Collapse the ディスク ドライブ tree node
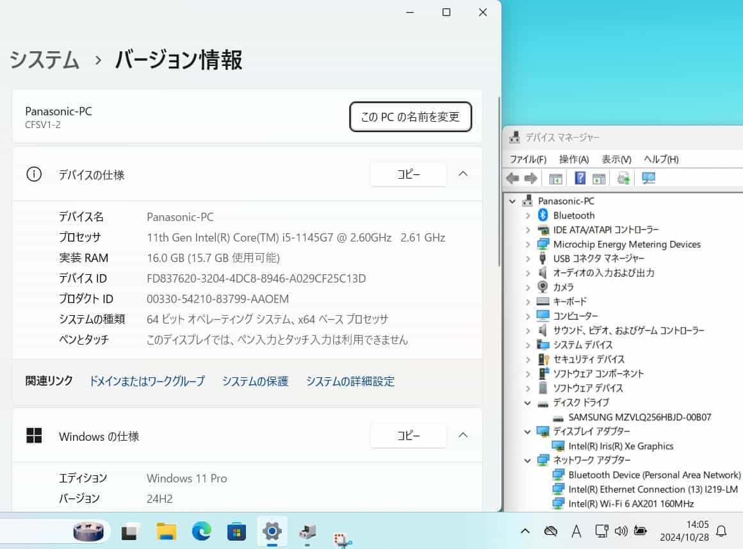743x549 pixels. tap(528, 403)
